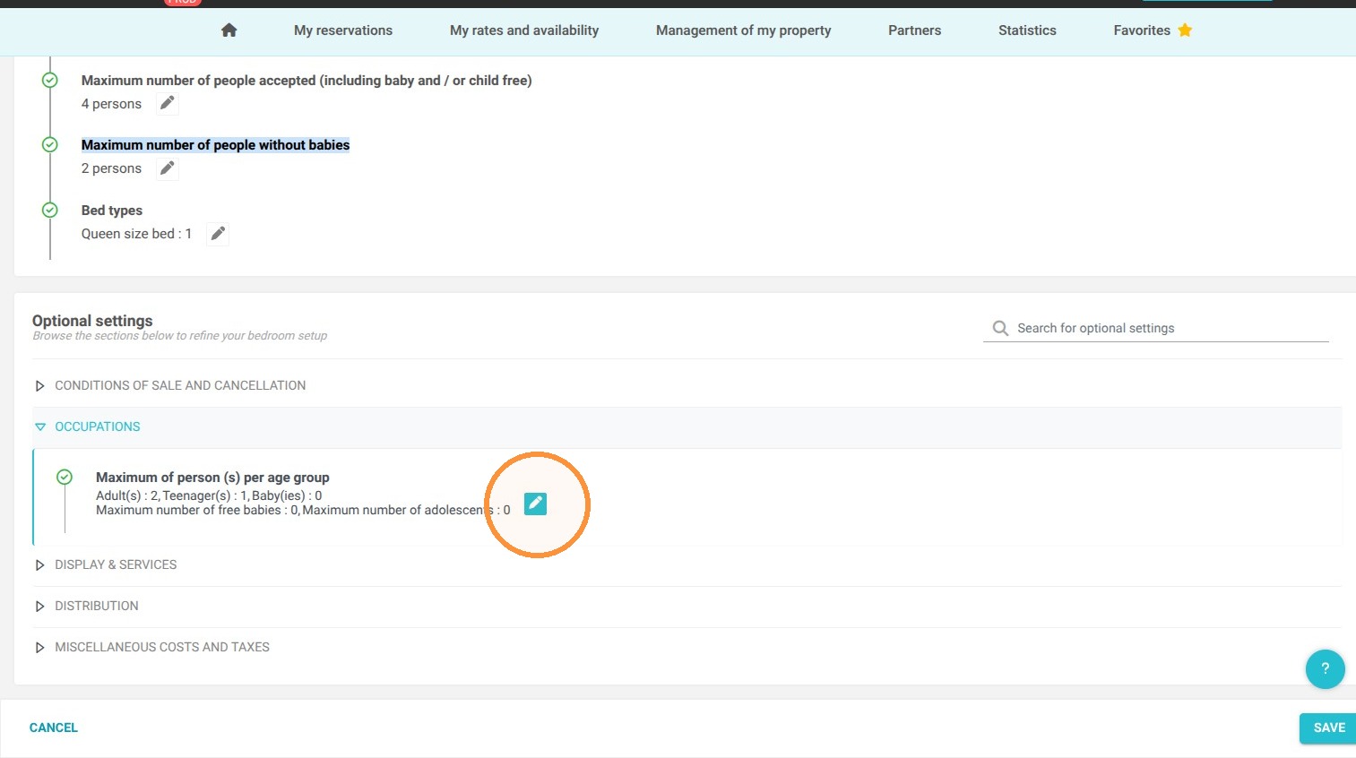
Task: Open the help question mark bubble
Action: click(1325, 668)
